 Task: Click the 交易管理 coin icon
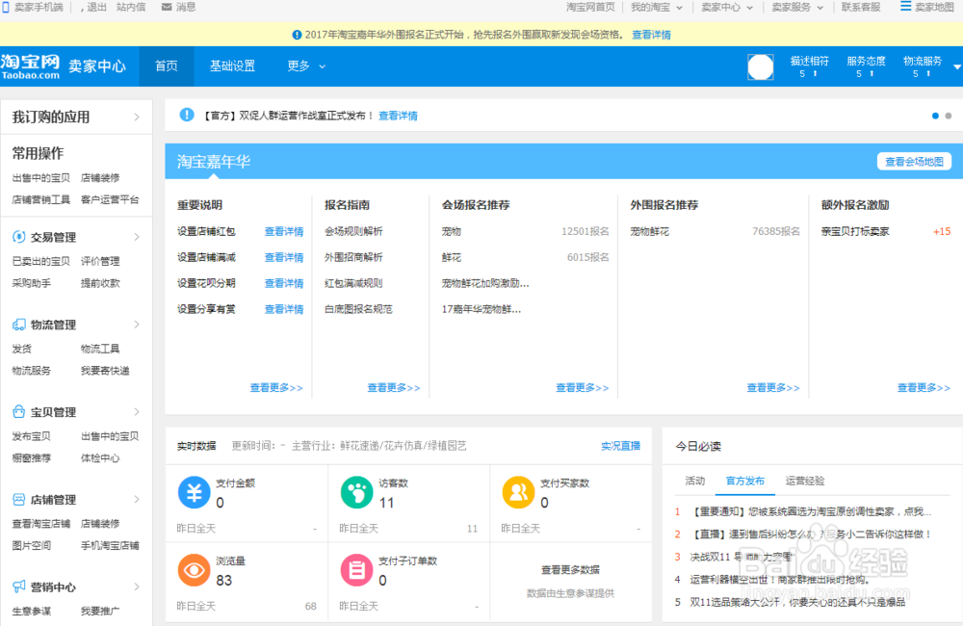tap(19, 237)
